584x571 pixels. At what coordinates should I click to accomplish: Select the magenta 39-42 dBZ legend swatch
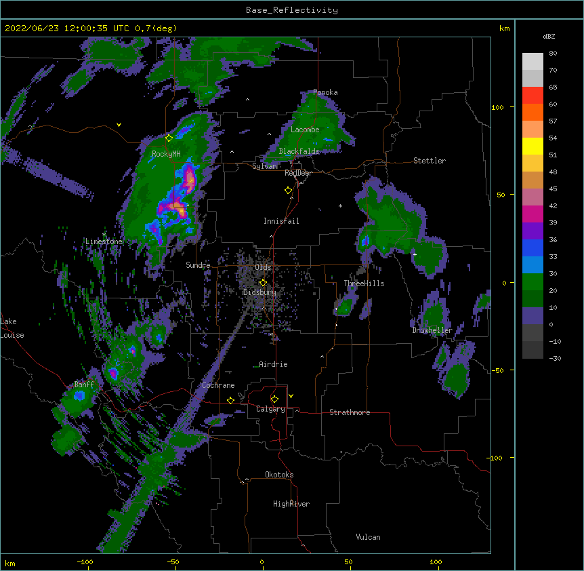(x=533, y=214)
